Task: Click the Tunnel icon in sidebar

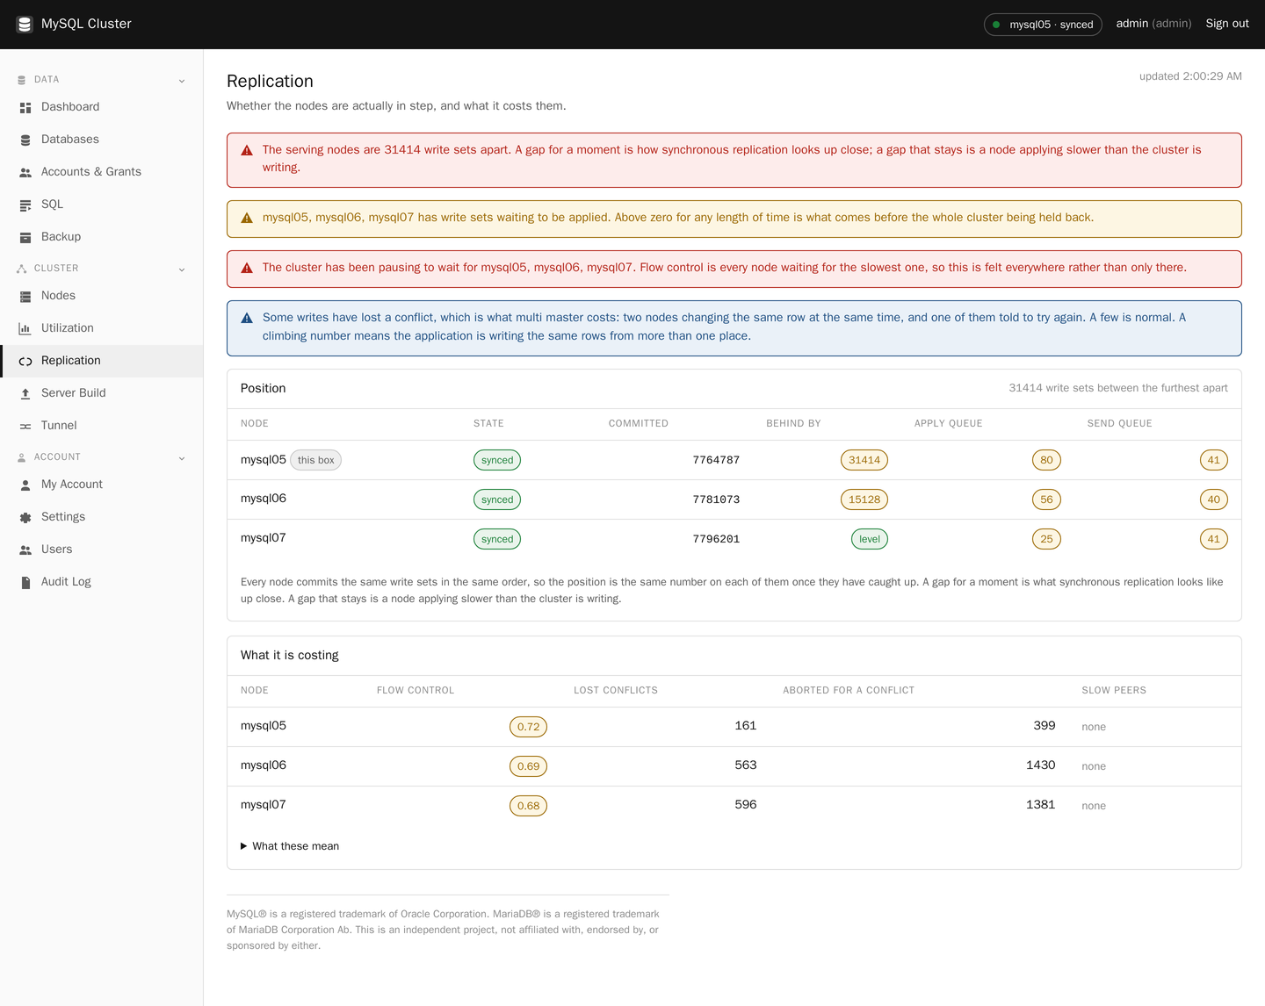Action: [25, 426]
